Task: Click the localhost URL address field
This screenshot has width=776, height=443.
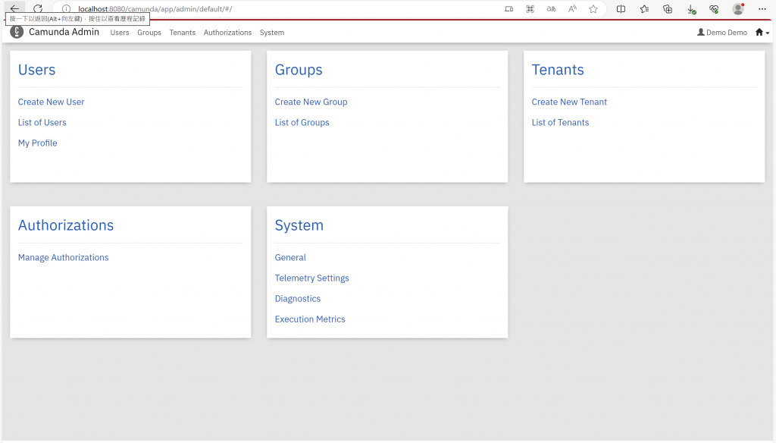Action: coord(155,9)
